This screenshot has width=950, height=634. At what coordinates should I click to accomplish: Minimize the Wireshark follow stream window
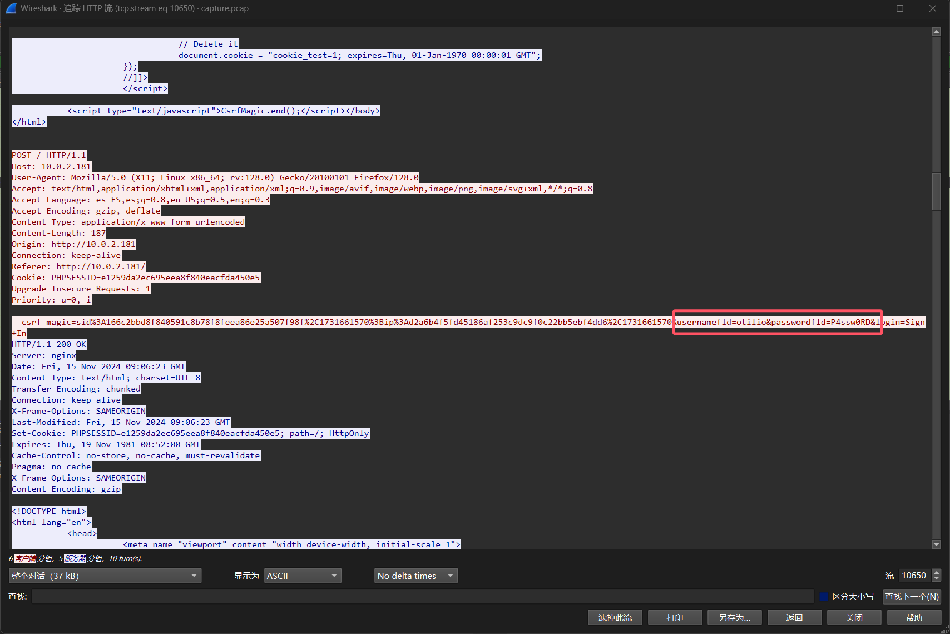pos(868,8)
